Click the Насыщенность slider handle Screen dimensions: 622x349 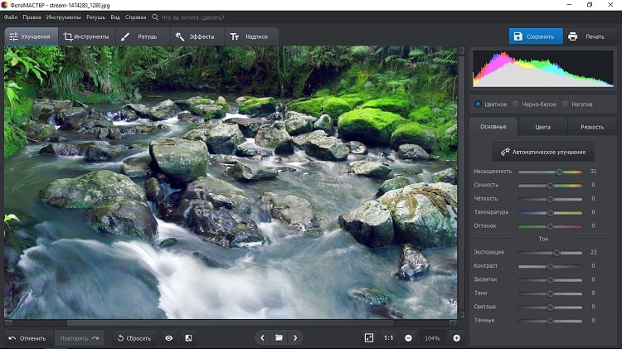(559, 172)
